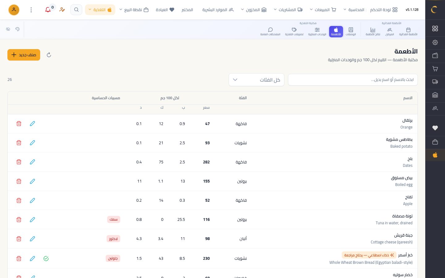Expand the Accounting (المحاسبة) menu

354,10
